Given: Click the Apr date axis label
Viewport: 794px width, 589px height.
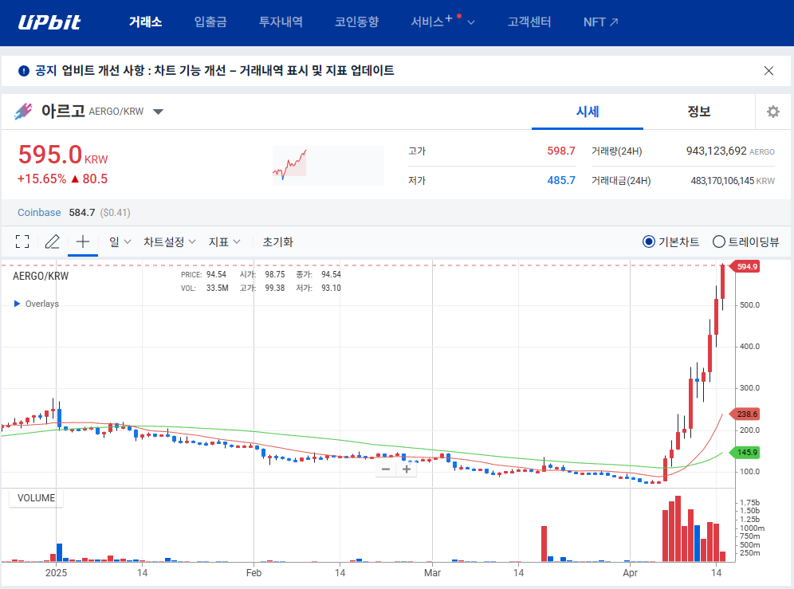Looking at the screenshot, I should click(630, 573).
